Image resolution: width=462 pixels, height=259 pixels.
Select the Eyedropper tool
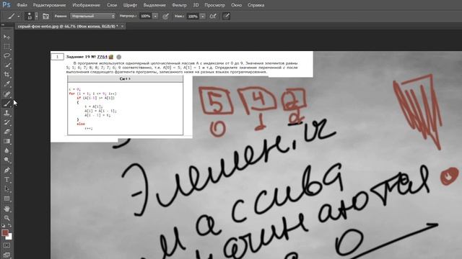pyautogui.click(x=6, y=84)
